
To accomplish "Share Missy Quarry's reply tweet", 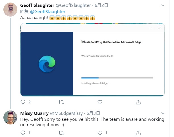I will [x=138, y=133].
